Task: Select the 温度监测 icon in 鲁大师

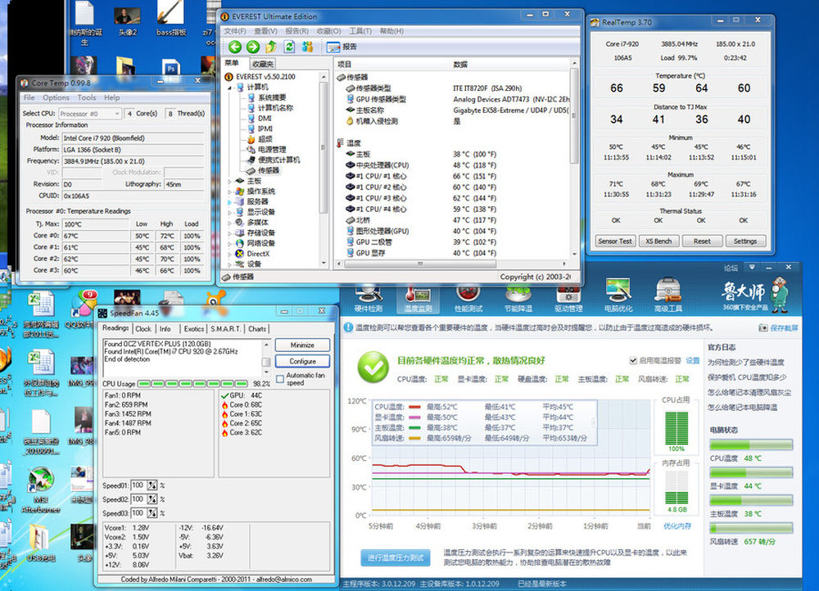Action: click(x=418, y=299)
